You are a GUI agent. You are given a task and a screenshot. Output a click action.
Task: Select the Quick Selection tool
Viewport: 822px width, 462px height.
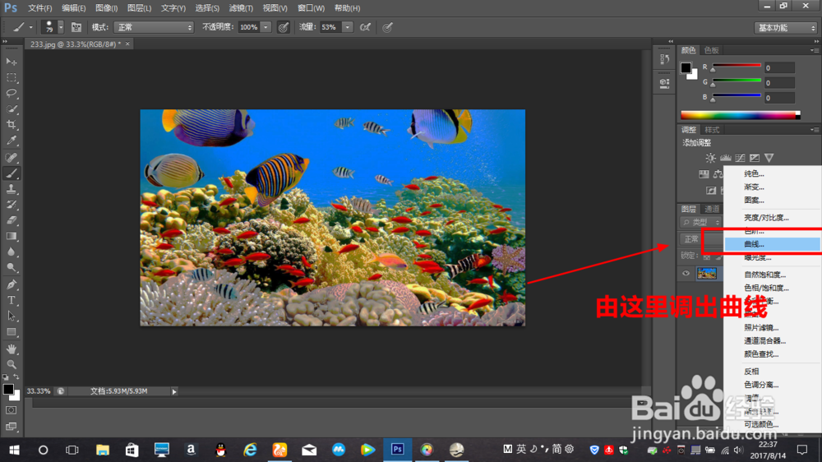[11, 109]
